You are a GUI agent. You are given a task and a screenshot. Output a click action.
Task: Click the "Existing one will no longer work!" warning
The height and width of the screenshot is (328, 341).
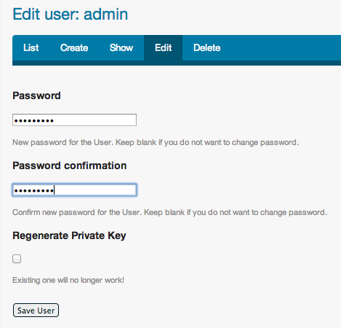coord(68,280)
